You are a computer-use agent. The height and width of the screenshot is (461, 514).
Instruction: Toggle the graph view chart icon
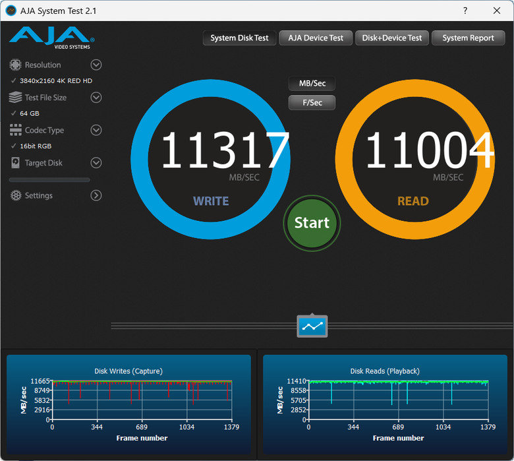click(x=312, y=326)
